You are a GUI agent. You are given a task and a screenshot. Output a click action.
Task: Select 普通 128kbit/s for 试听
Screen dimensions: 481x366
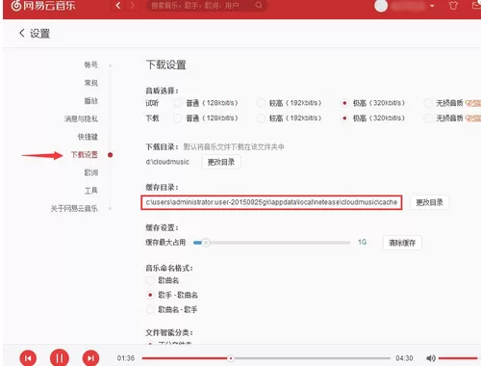click(178, 103)
